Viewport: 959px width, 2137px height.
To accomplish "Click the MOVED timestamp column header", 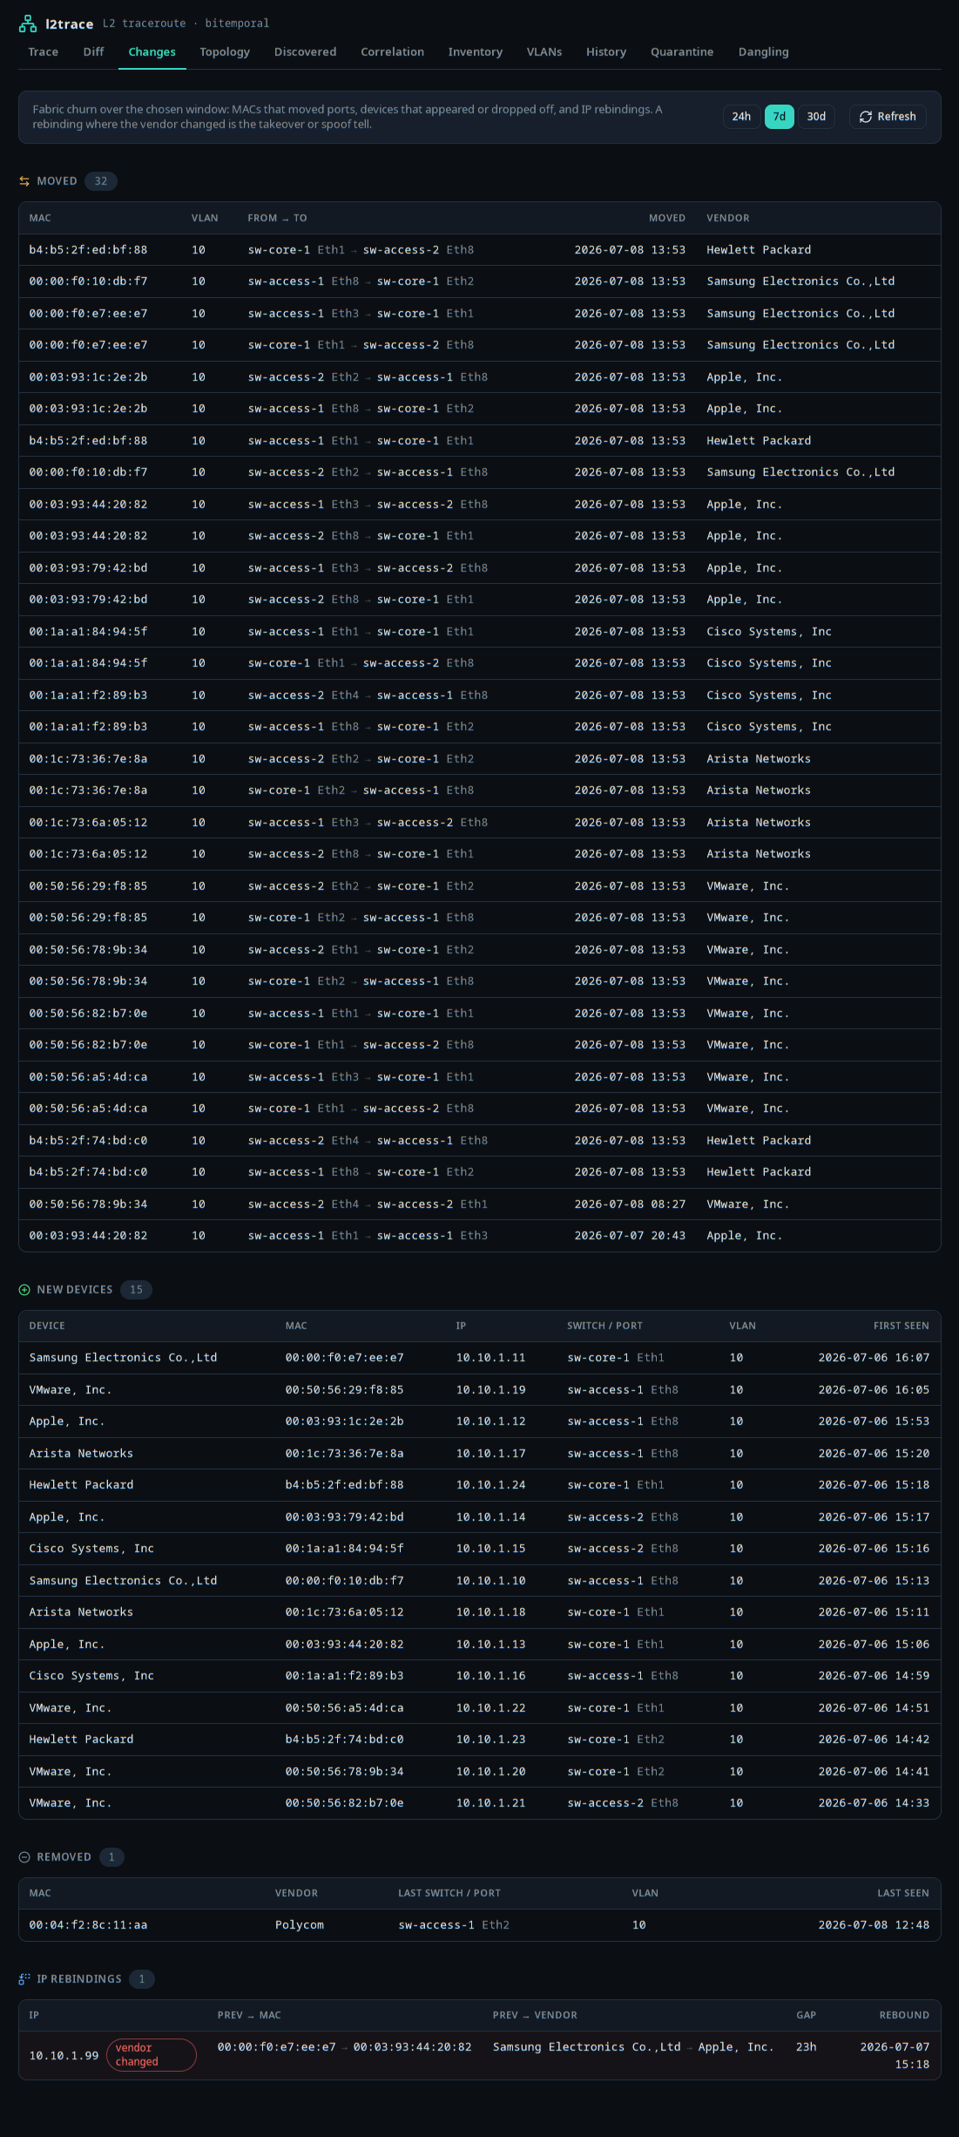I will point(667,218).
